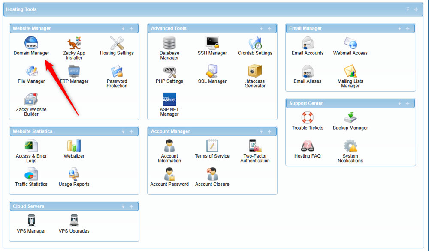Pin the Email Manager panel
The image size is (429, 251).
pos(400,28)
